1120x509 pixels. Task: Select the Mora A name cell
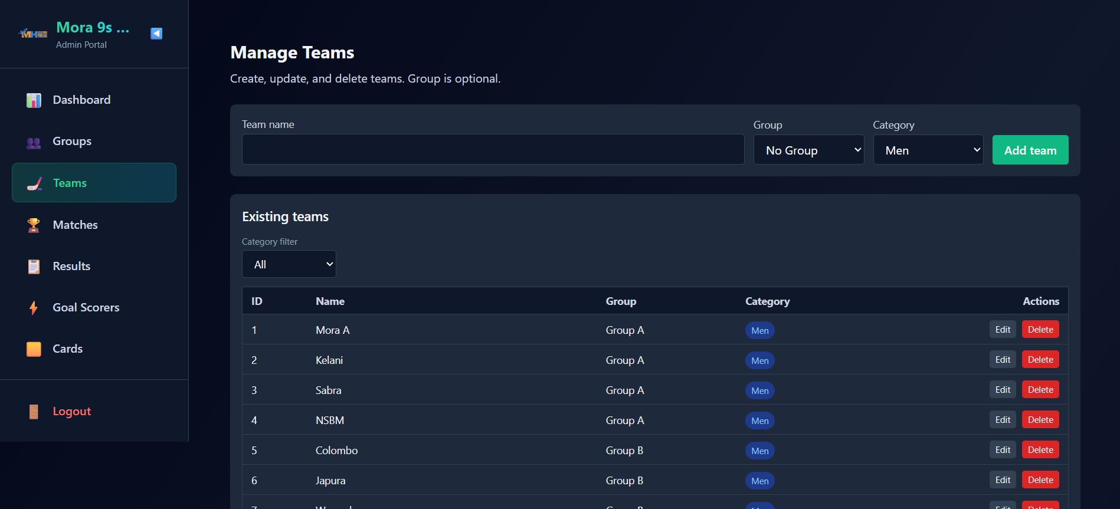click(333, 330)
